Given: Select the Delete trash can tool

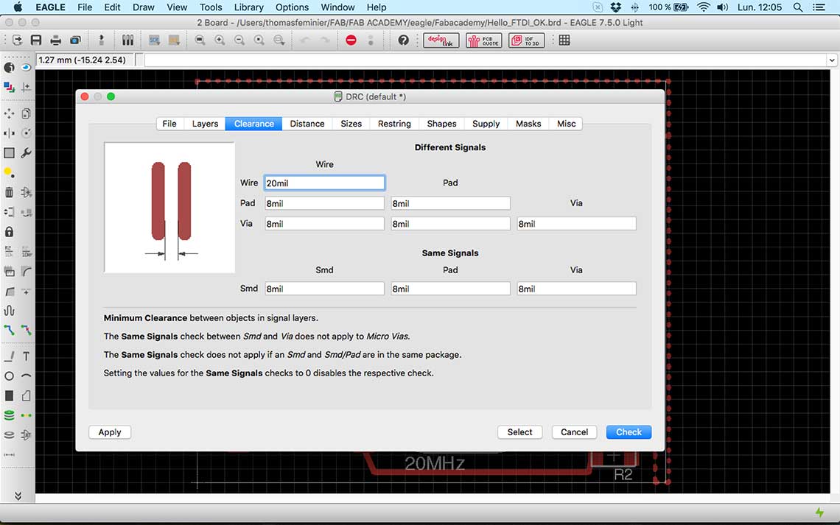Looking at the screenshot, I should click(9, 192).
